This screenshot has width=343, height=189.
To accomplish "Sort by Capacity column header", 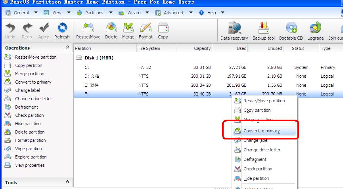I will coord(194,48).
